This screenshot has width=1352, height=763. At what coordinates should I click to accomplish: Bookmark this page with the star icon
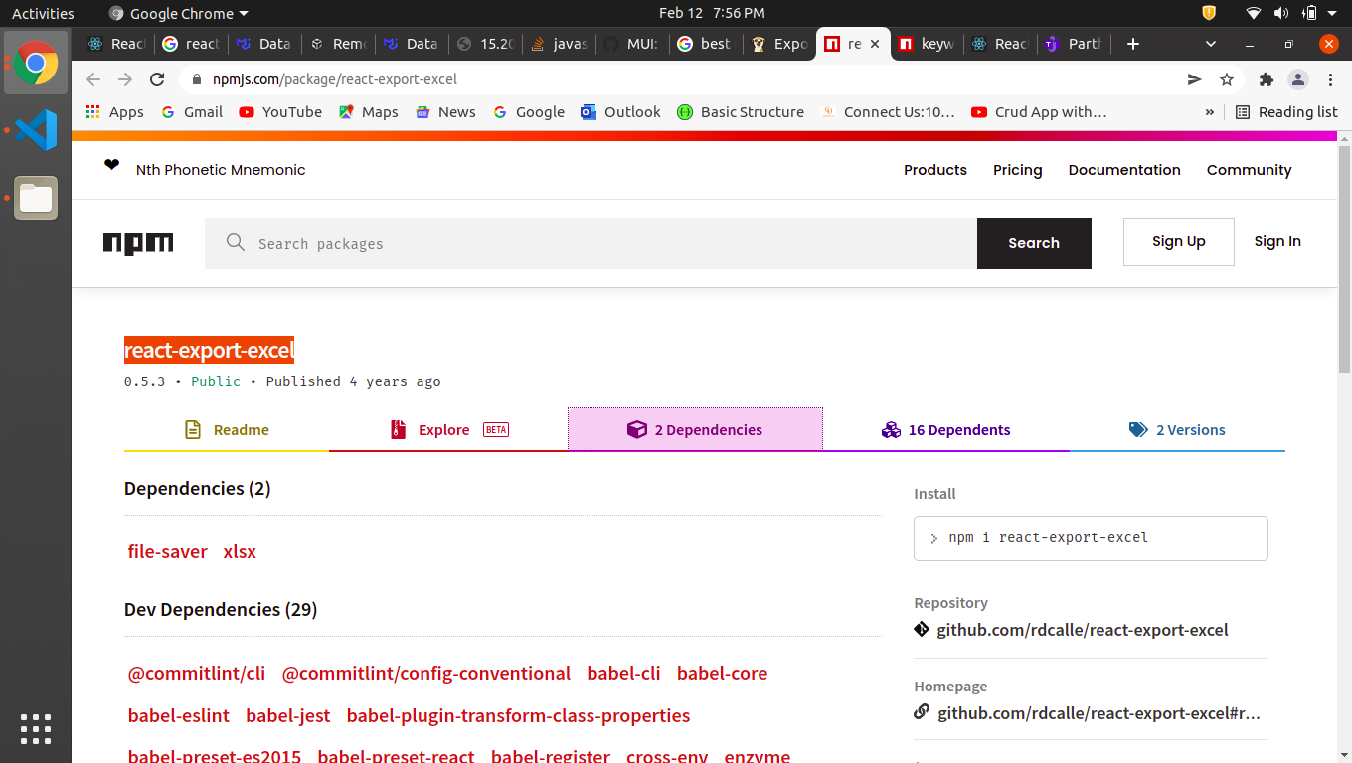(1227, 79)
